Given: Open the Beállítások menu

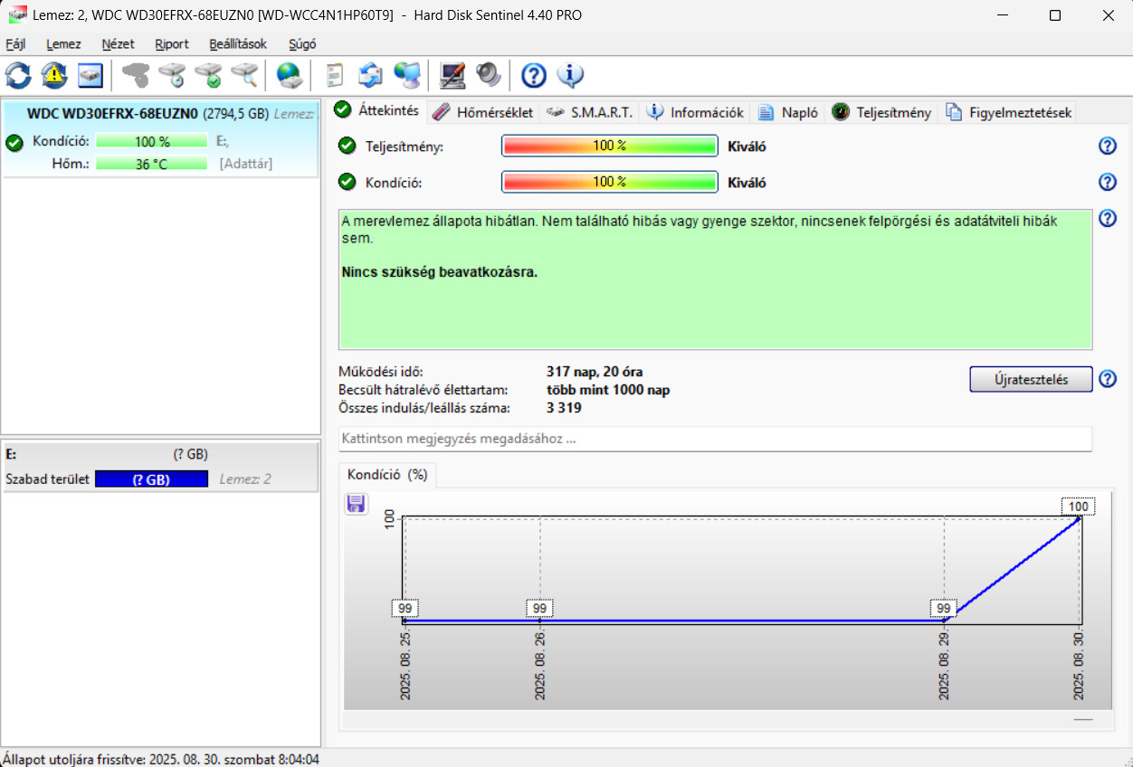Looking at the screenshot, I should [238, 44].
